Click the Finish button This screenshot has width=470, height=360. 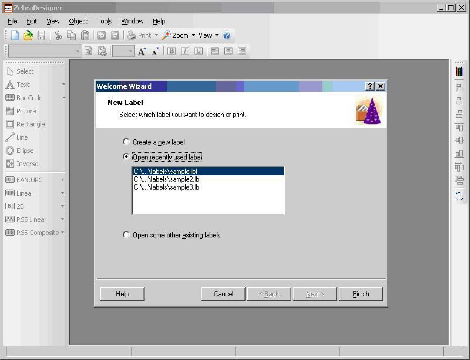pyautogui.click(x=361, y=294)
